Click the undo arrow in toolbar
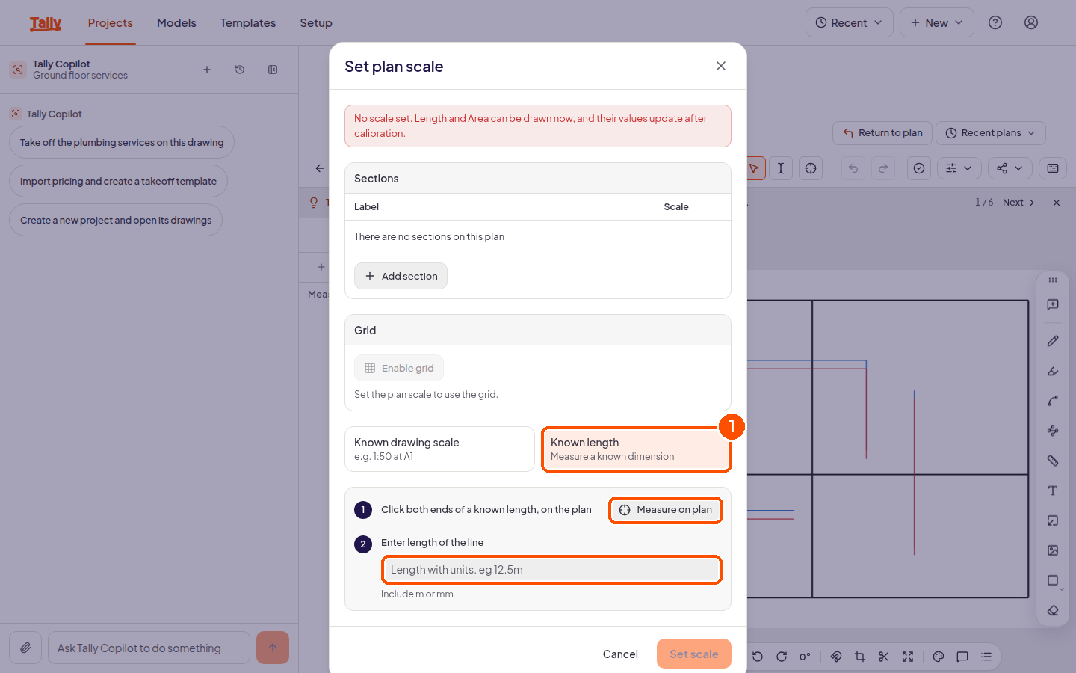The width and height of the screenshot is (1076, 673). (x=853, y=168)
